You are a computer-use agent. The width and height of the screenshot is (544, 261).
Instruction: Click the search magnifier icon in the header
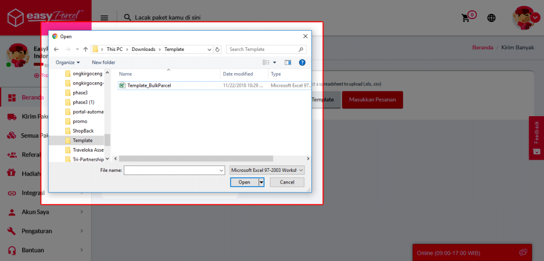[127, 18]
